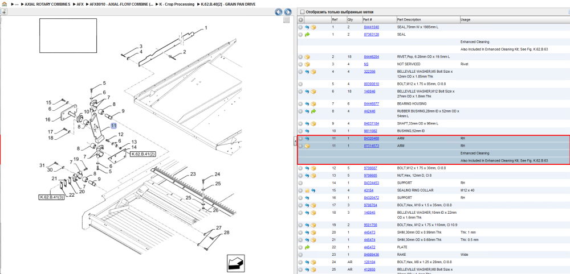Image resolution: width=570 pixels, height=274 pixels.
Task: Collapse the parts panel using the splitter arrow
Action: coord(295,140)
